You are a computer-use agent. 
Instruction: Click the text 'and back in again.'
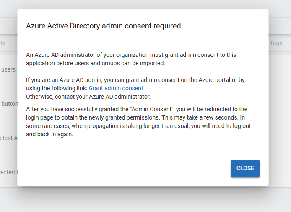point(49,134)
